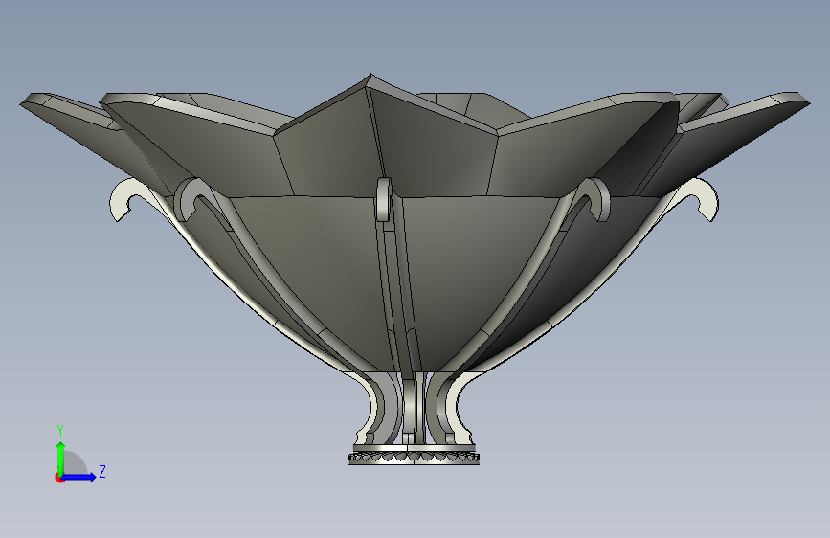Select the center scroll hook on the bowl's front rib
The image size is (830, 538).
point(384,200)
